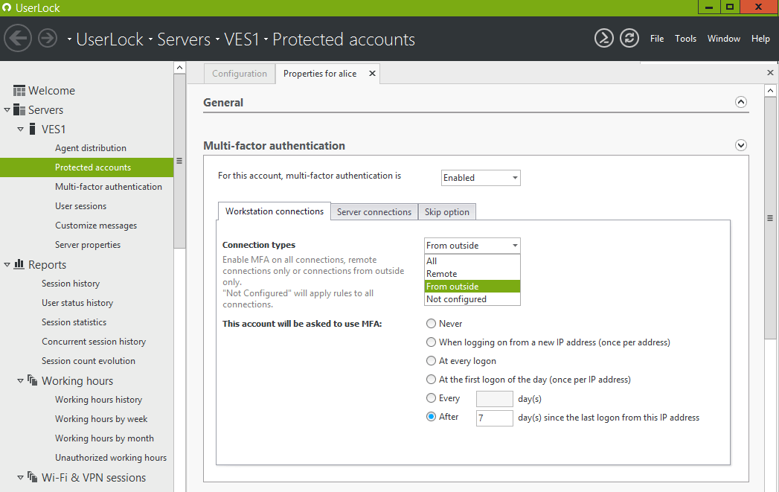The image size is (779, 492).
Task: Collapse the Working hours tree node
Action: [20, 380]
